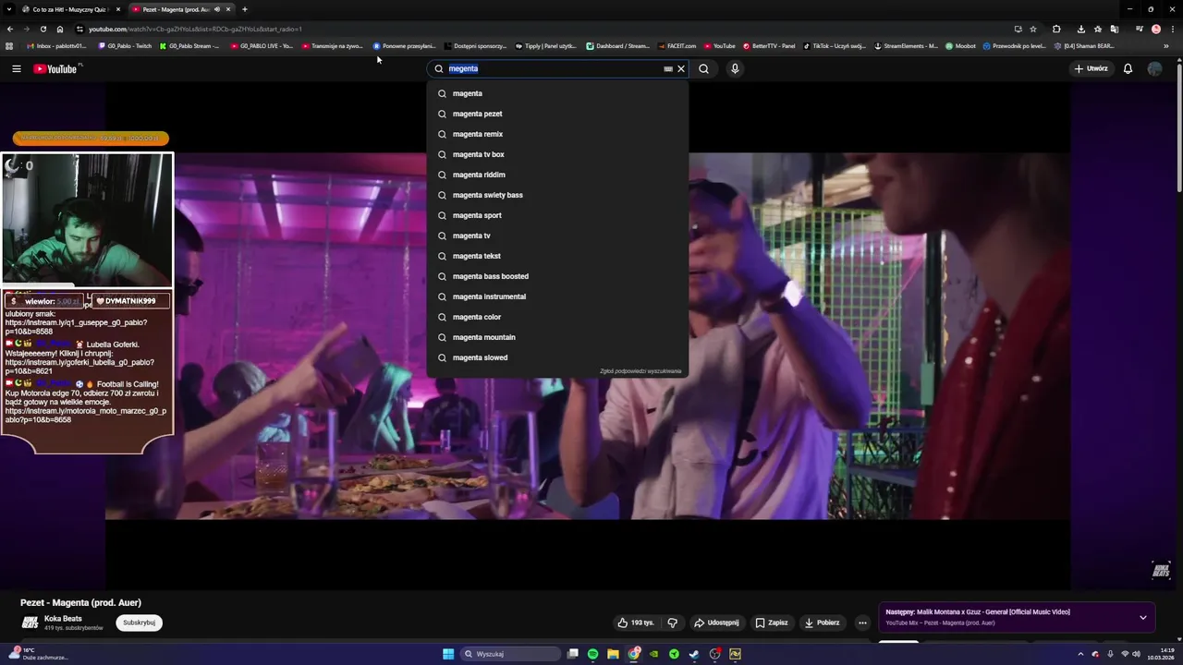Choose 'magenta bass boosted' suggestion

pyautogui.click(x=557, y=276)
